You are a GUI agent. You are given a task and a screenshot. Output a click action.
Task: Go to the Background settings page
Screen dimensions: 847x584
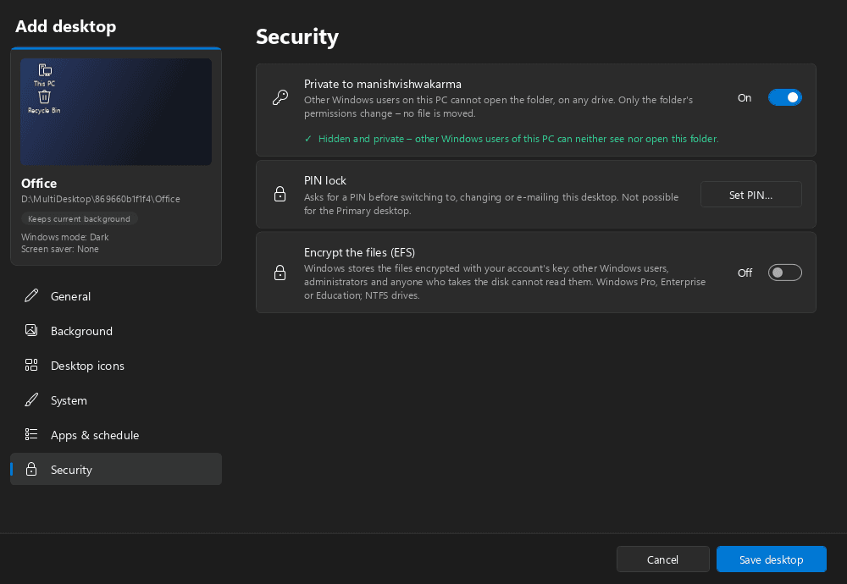(115, 330)
